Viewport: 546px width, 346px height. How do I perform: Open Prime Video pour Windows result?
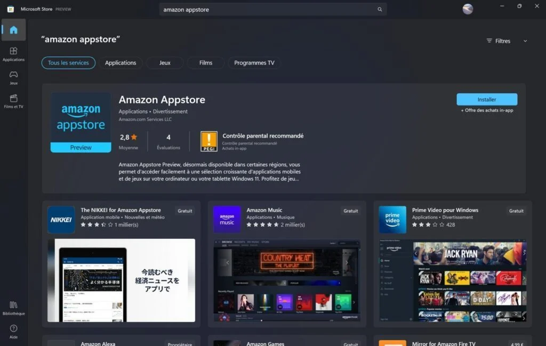click(x=445, y=210)
